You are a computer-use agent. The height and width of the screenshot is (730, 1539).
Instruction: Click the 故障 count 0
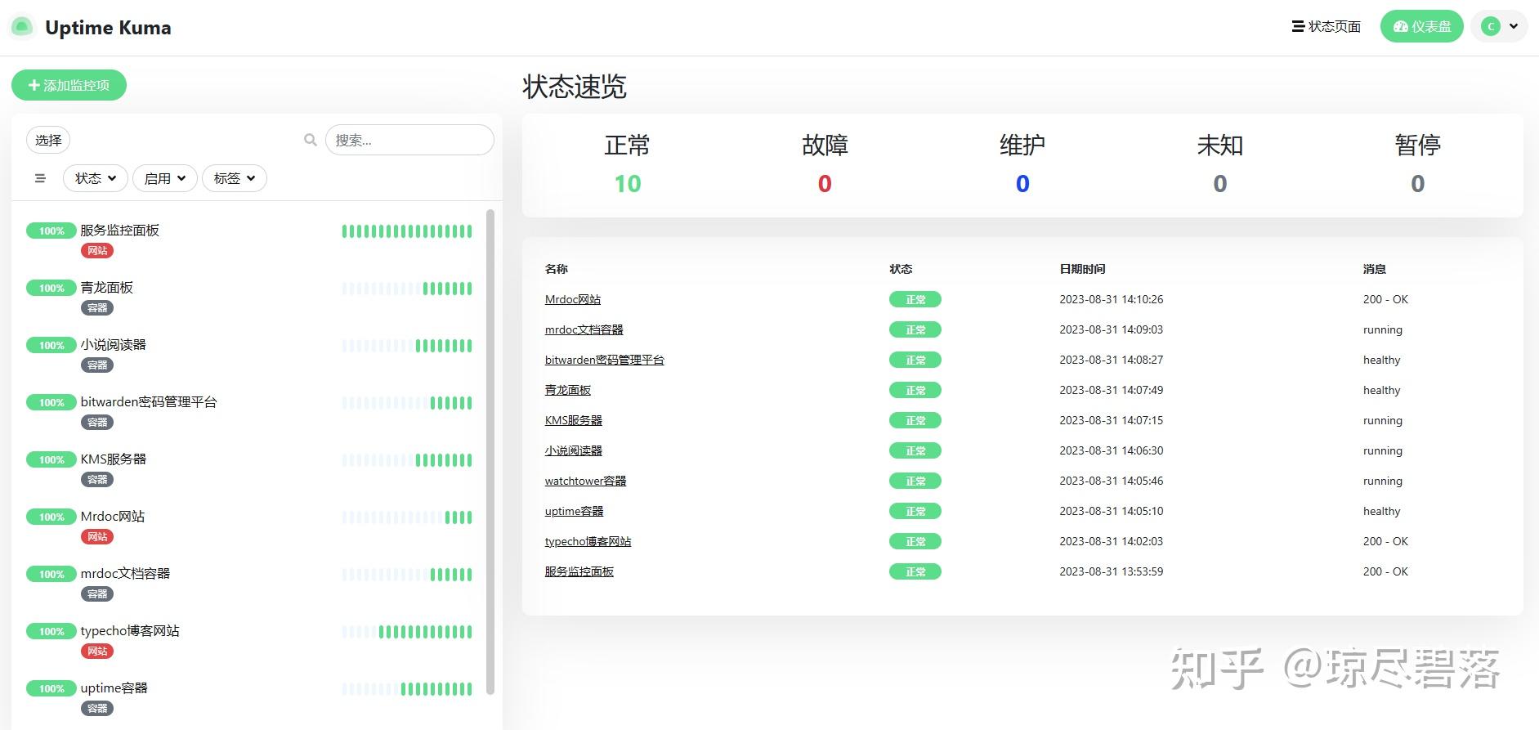[x=825, y=184]
